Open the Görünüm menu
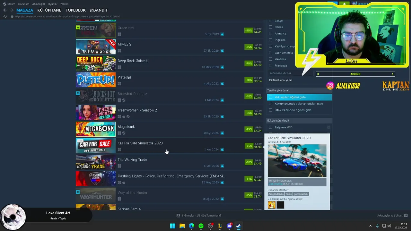Viewport: 411px width, 231px height. pyautogui.click(x=24, y=4)
